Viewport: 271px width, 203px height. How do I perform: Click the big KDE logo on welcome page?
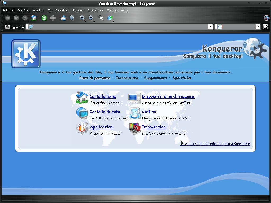(26, 54)
